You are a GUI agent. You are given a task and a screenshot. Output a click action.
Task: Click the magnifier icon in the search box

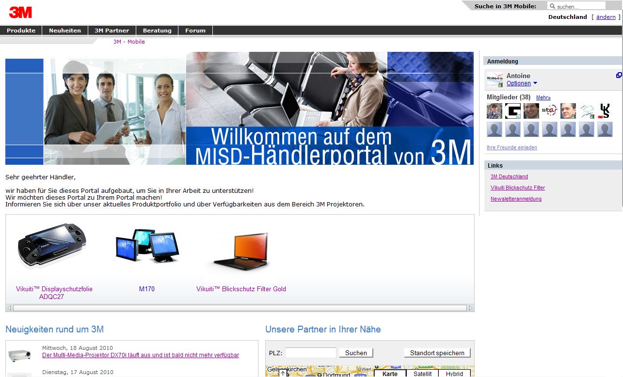pos(552,6)
